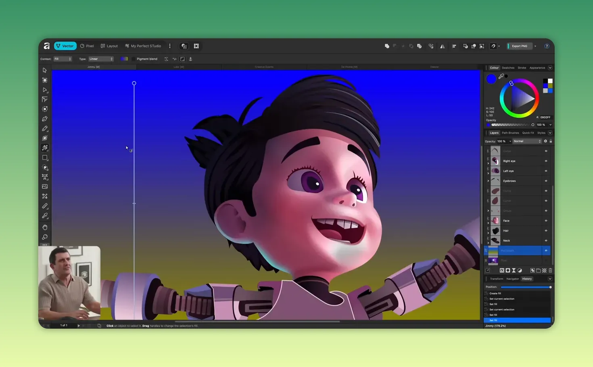Switch to the Swatches tab
The width and height of the screenshot is (593, 367).
(508, 68)
